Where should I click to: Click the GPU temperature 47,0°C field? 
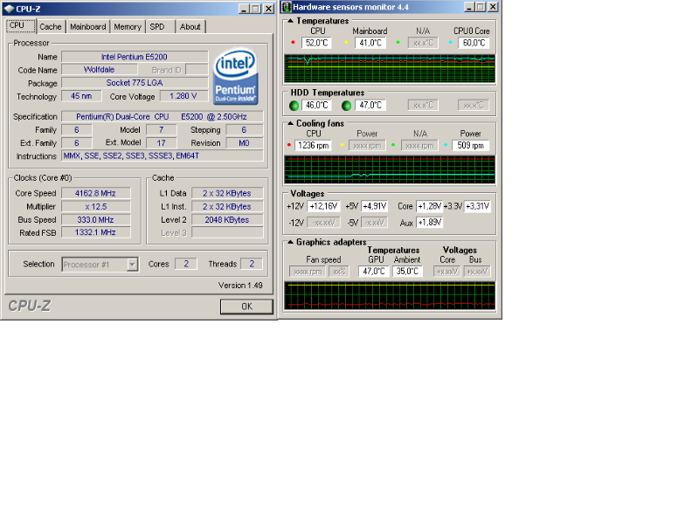tap(374, 271)
